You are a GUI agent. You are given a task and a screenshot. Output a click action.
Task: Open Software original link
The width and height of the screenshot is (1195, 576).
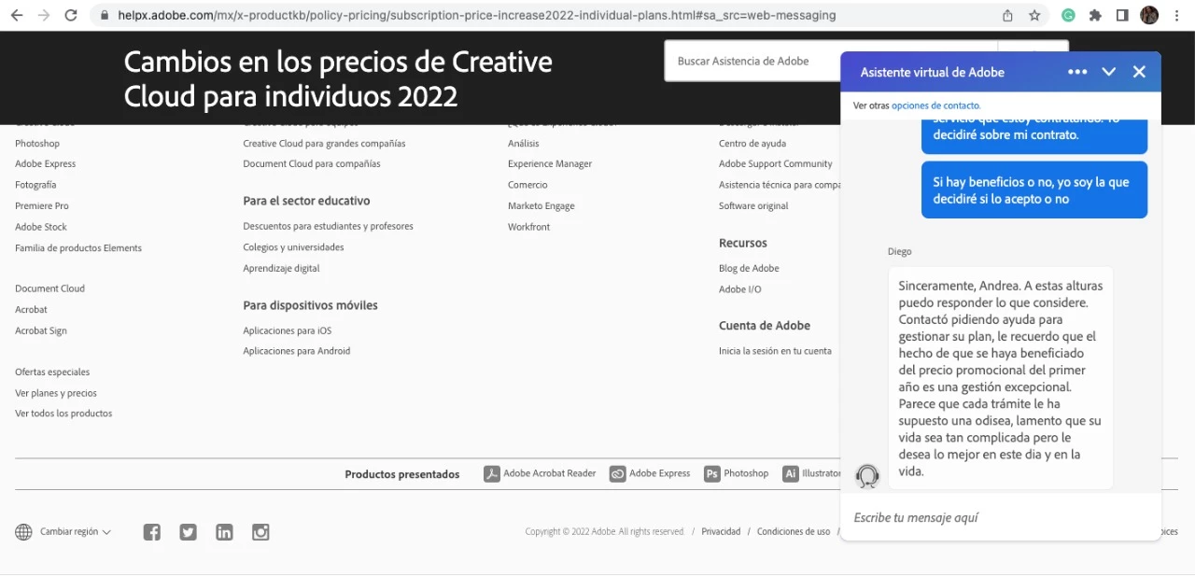(x=753, y=205)
